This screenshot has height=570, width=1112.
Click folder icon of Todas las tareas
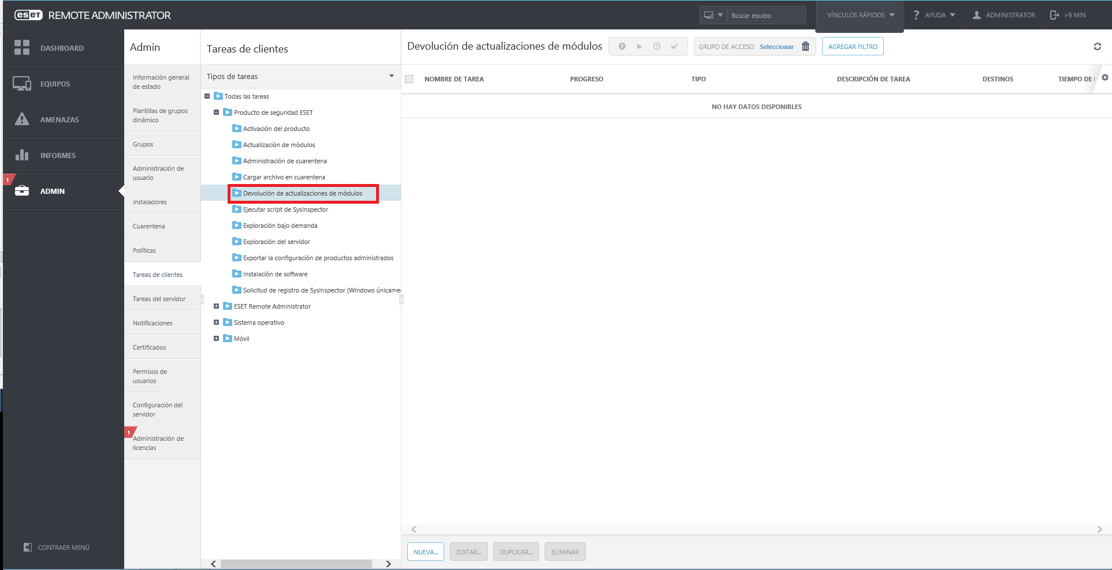(218, 96)
